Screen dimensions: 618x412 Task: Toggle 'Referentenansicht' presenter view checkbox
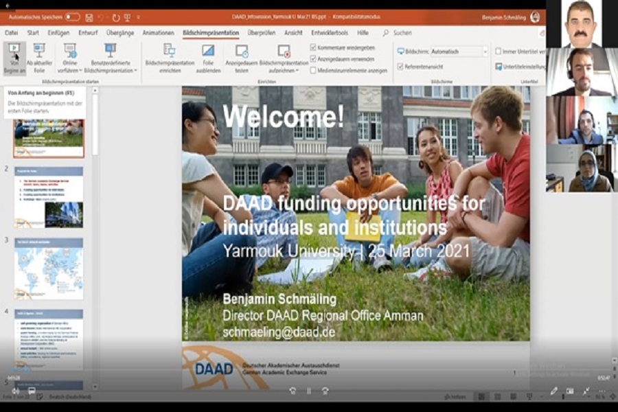[x=400, y=67]
